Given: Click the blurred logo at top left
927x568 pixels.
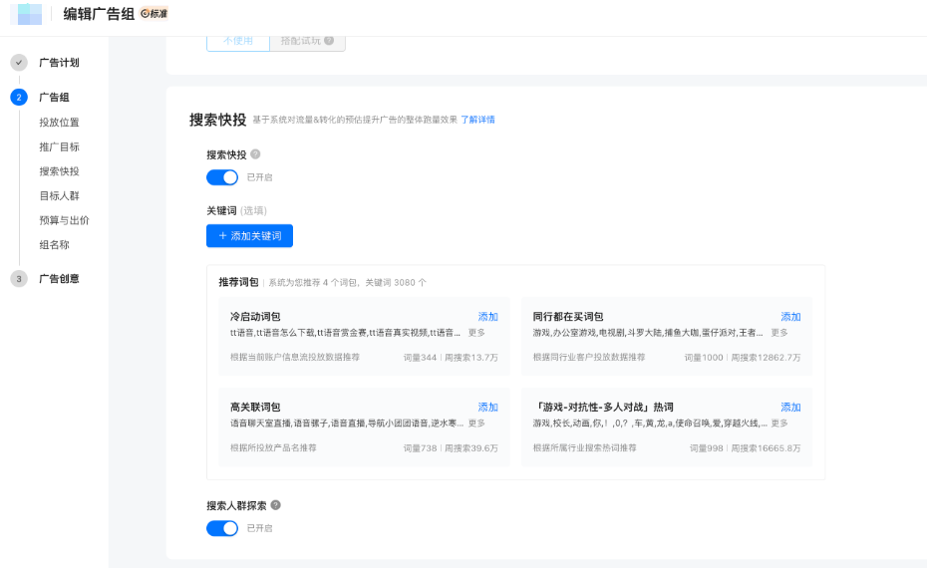Looking at the screenshot, I should [27, 14].
